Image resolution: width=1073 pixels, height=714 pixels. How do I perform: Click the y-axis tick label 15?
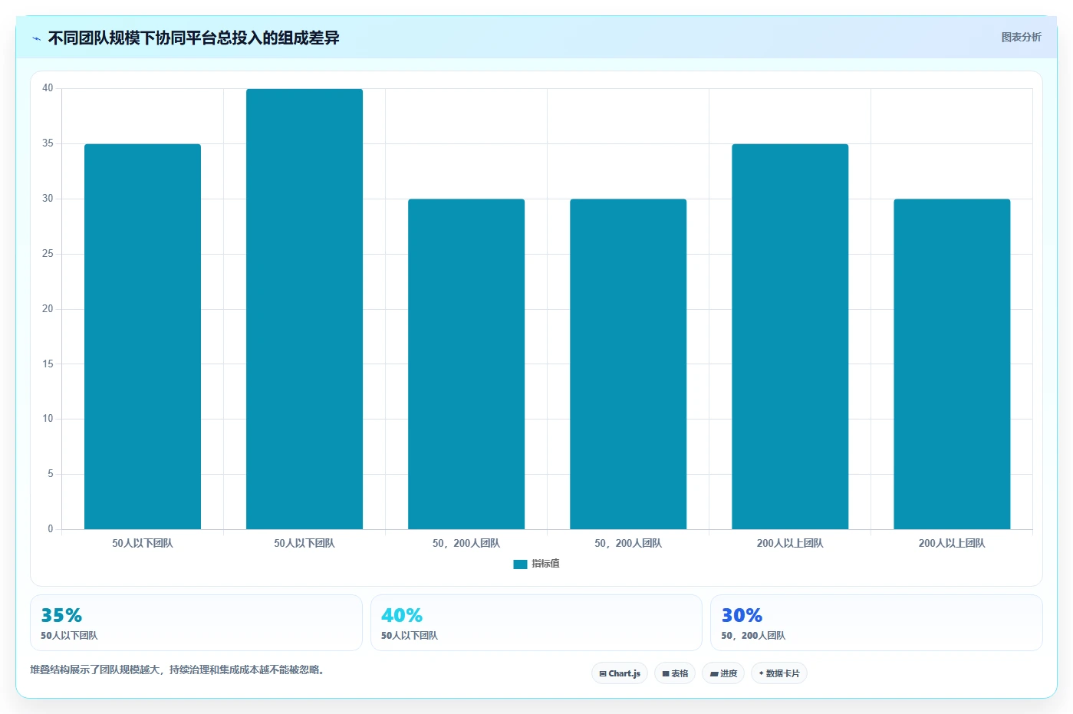(48, 364)
